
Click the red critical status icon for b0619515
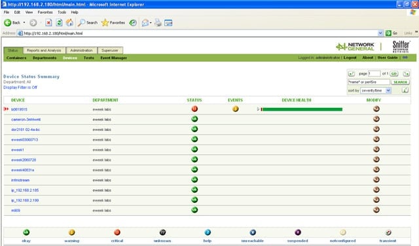click(194, 109)
